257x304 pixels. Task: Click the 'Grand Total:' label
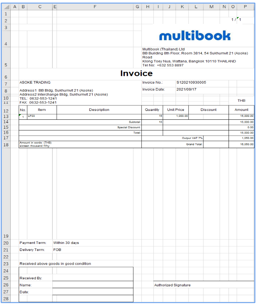pyautogui.click(x=194, y=144)
